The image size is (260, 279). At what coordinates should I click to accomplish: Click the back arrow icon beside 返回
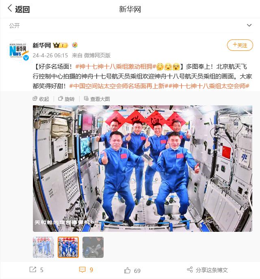[x=10, y=9]
